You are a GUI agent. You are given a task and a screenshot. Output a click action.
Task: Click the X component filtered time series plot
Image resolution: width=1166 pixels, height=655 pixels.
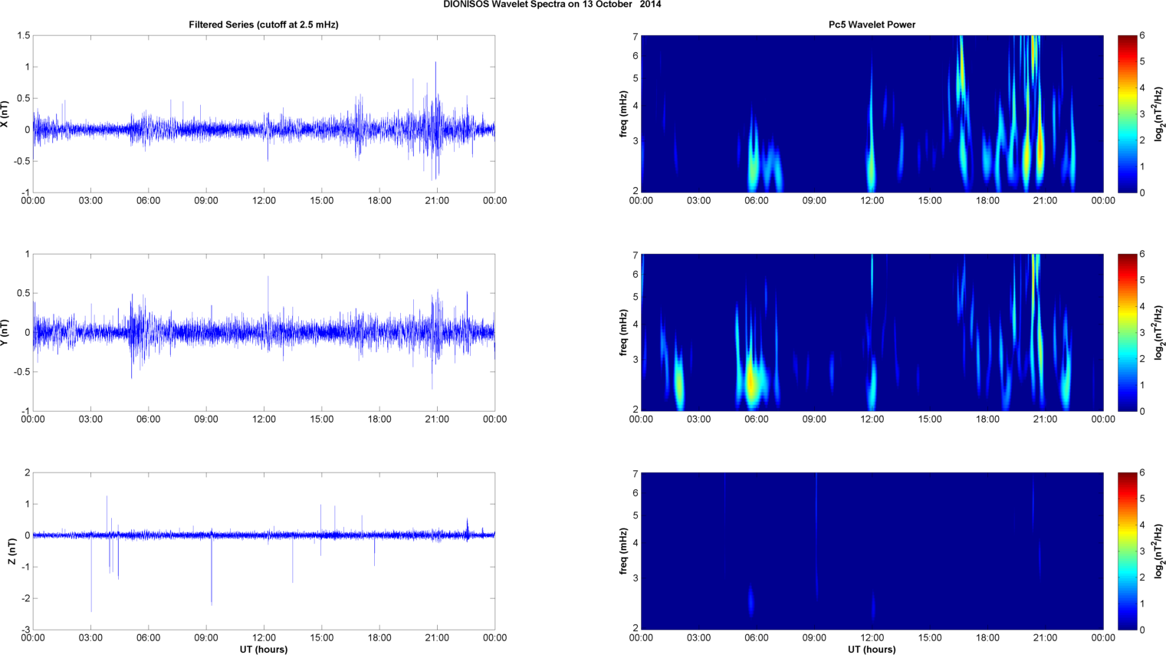[x=264, y=114]
